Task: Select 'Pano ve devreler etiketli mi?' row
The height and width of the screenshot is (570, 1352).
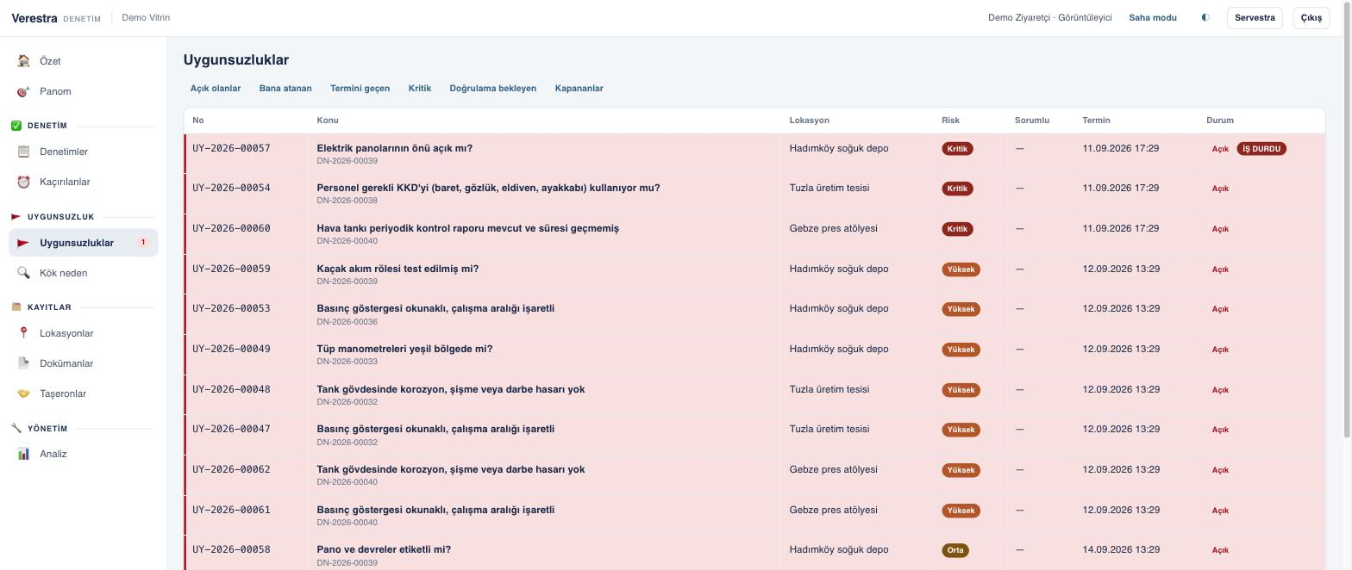Action: click(x=754, y=553)
